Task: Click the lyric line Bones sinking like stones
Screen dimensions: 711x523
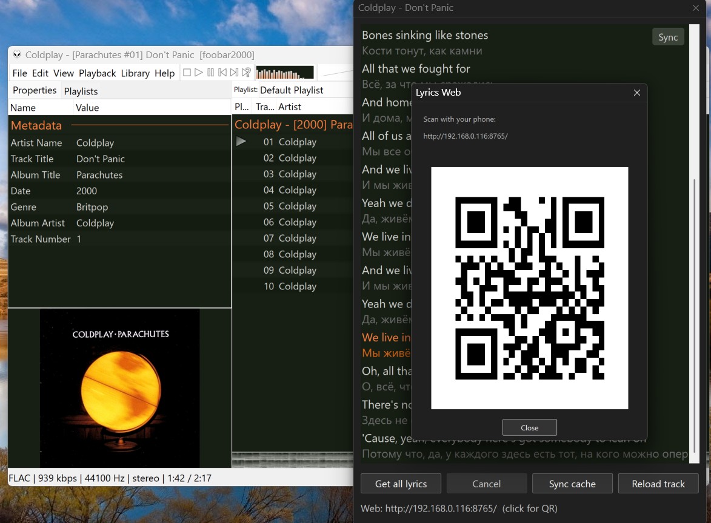Action: coord(425,35)
